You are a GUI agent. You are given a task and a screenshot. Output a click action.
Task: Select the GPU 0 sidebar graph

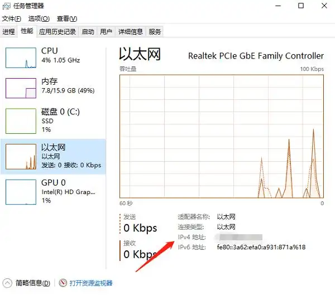[x=21, y=191]
